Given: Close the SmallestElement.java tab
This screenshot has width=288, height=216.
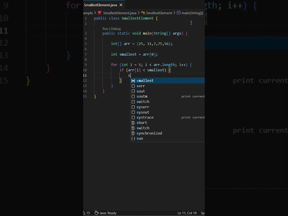Looking at the screenshot, I should point(121,5).
